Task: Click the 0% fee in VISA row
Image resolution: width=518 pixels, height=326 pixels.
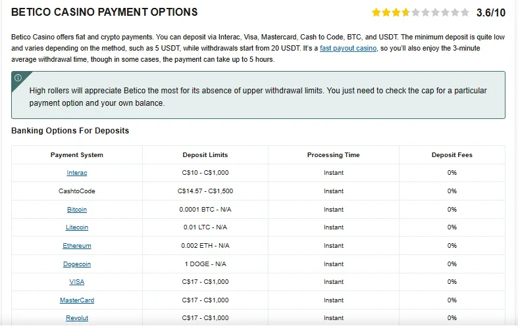Action: [452, 282]
